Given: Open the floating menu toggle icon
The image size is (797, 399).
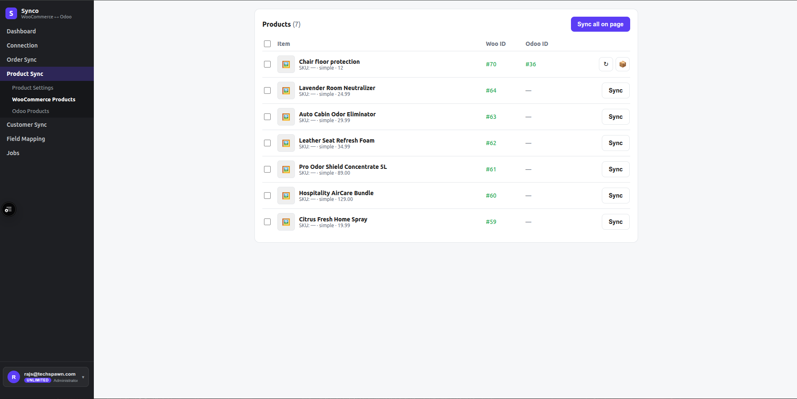Looking at the screenshot, I should click(x=9, y=209).
